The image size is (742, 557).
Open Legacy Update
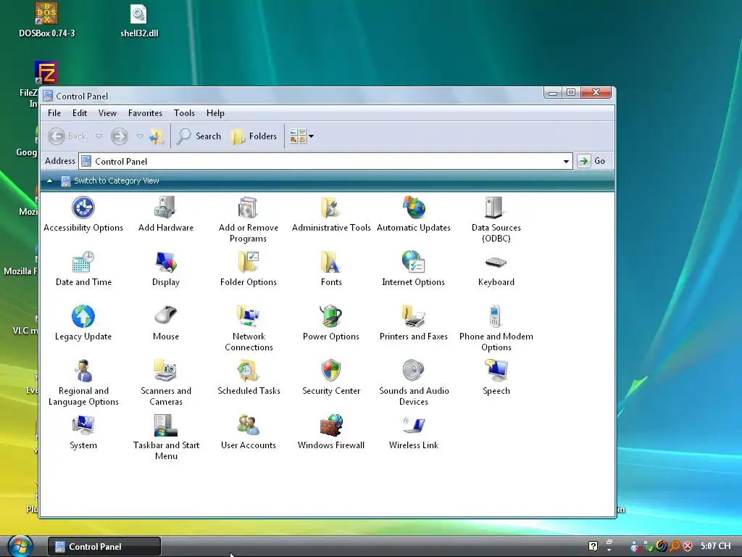coord(83,323)
